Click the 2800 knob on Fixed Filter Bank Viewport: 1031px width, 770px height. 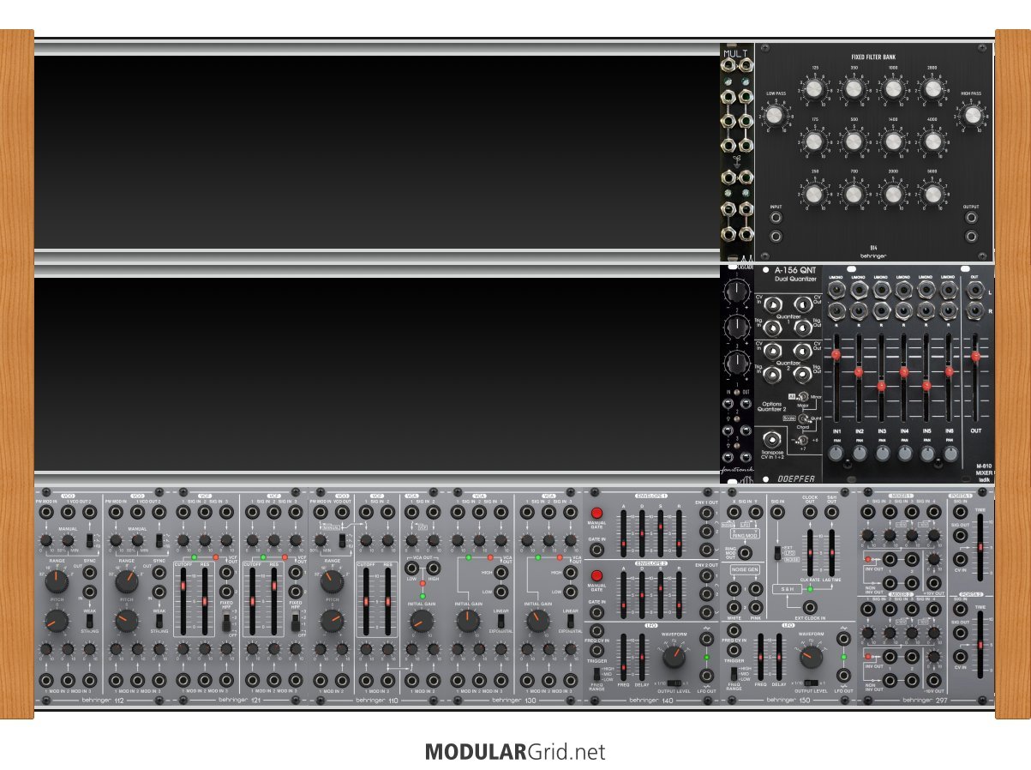click(932, 89)
